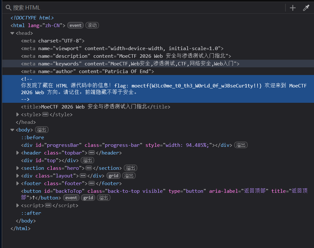
Task: Expand the section hero element
Action: pos(18,168)
